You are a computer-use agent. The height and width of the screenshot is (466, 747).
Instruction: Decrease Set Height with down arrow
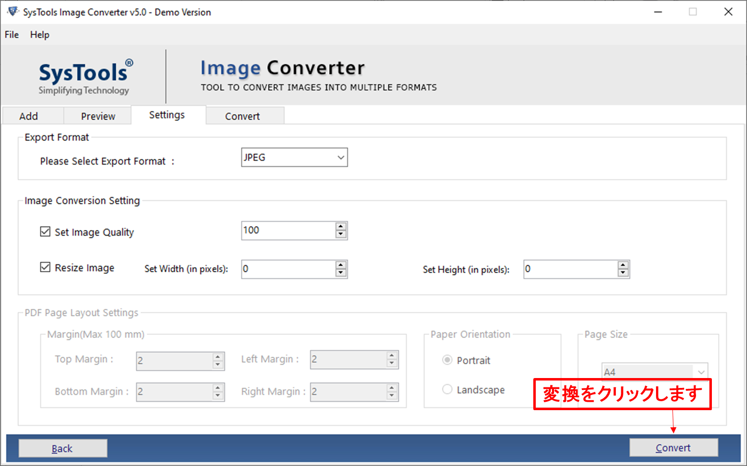tap(623, 273)
